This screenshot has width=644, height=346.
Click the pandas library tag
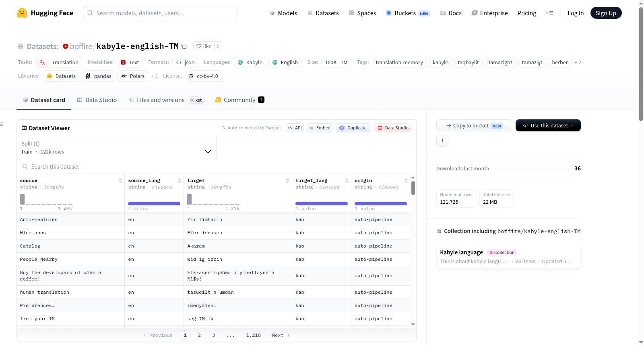(99, 76)
